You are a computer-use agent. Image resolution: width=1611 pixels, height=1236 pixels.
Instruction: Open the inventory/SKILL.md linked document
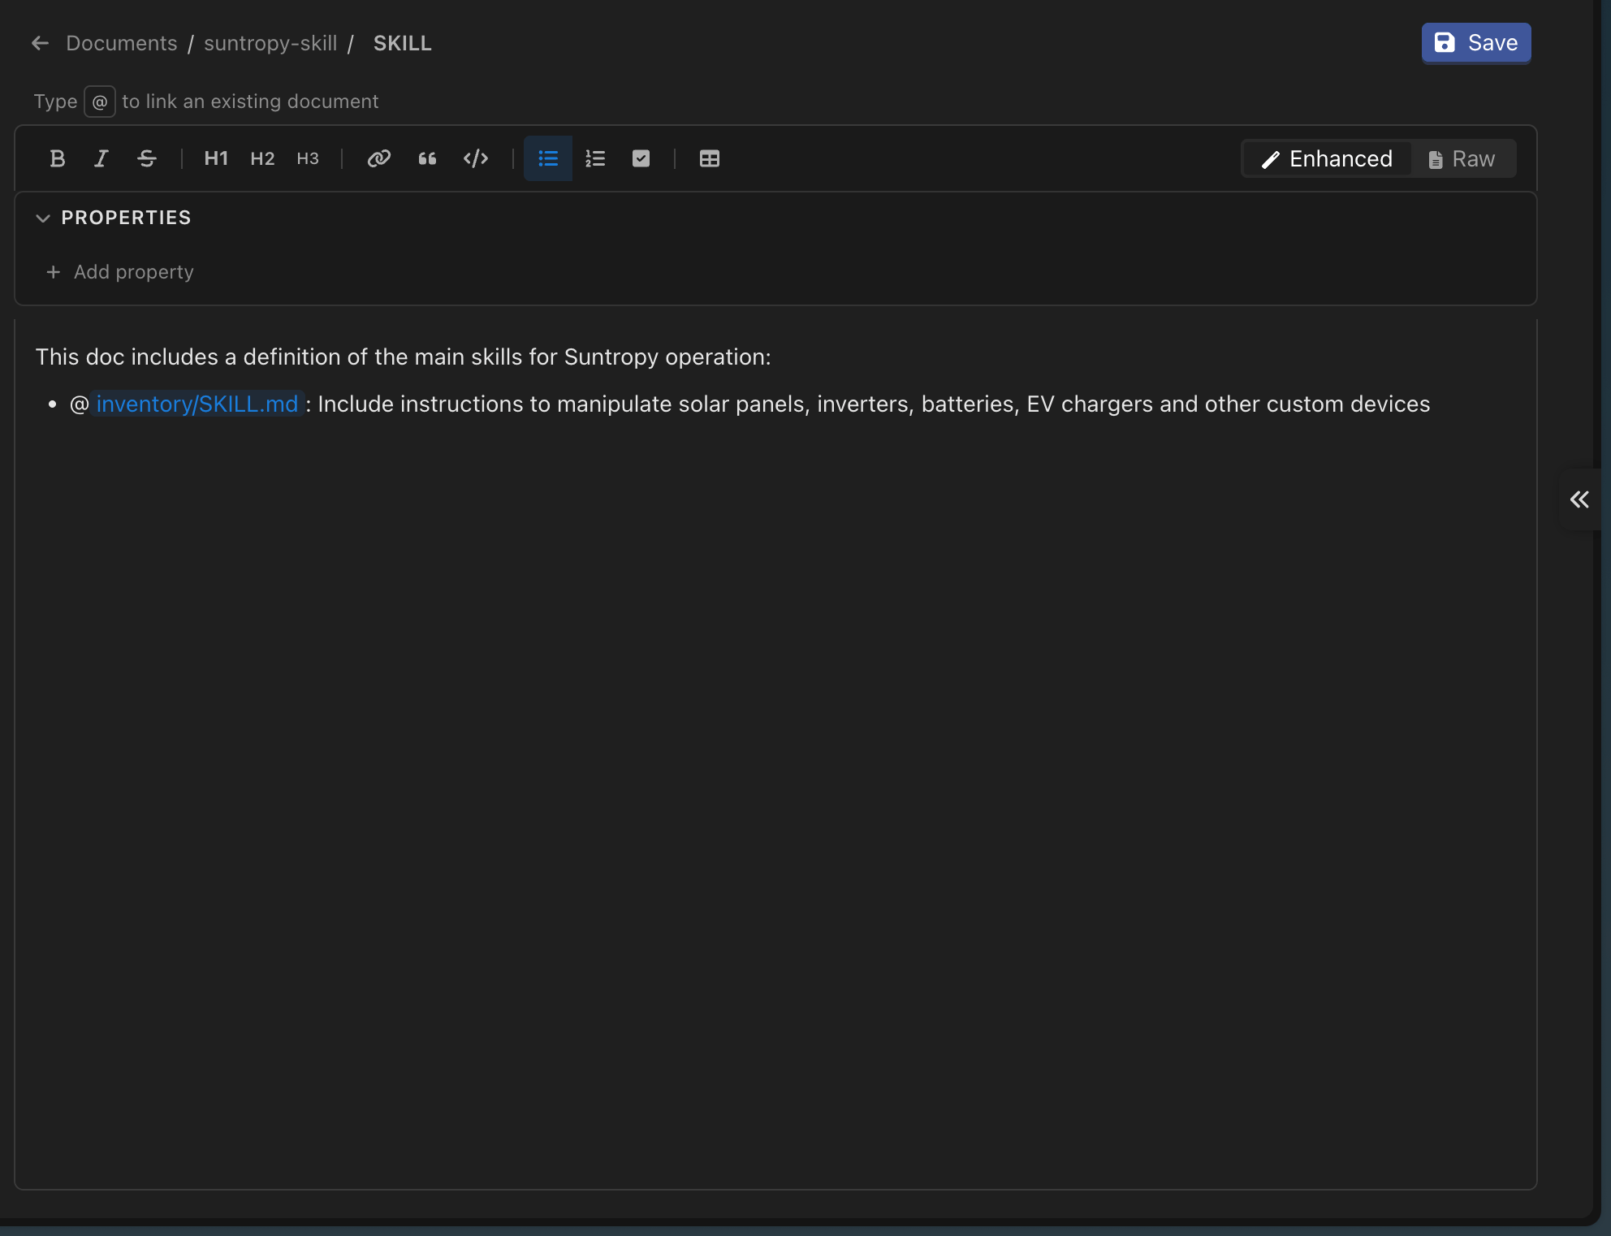(x=197, y=404)
